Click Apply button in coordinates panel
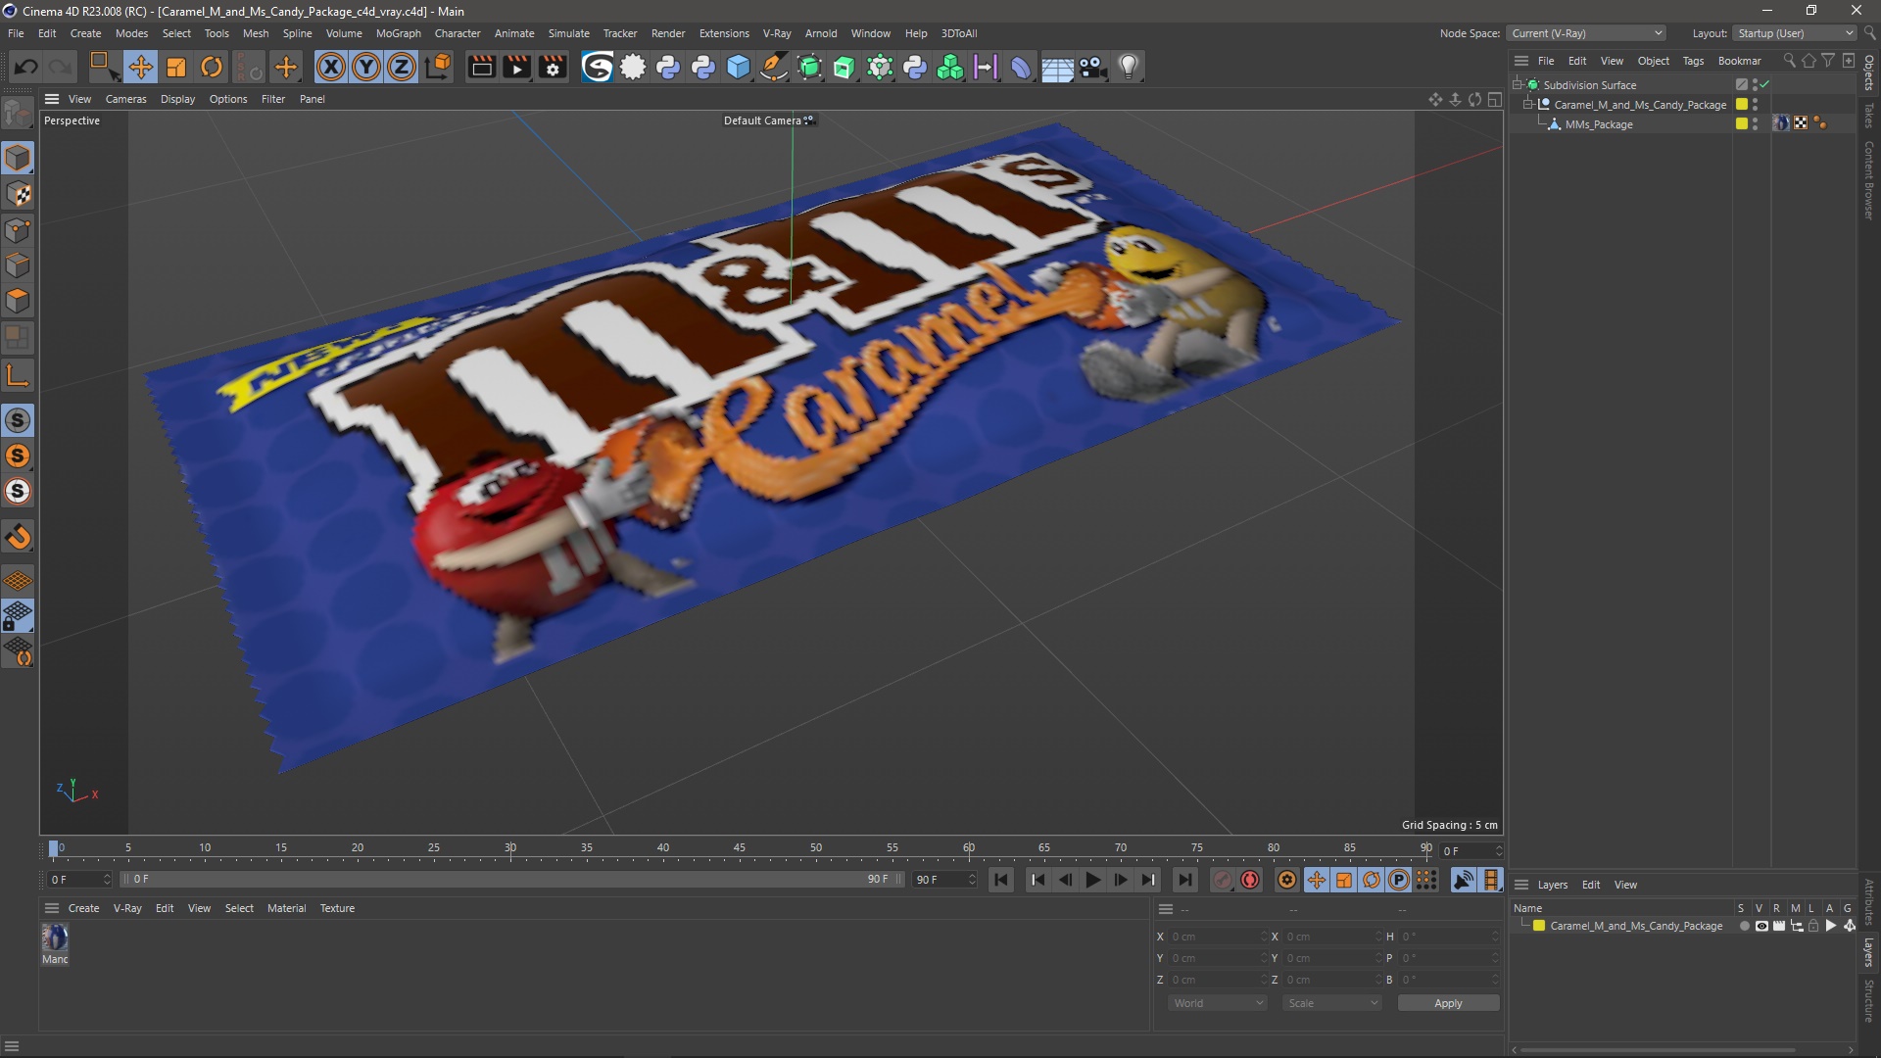This screenshot has width=1881, height=1058. pyautogui.click(x=1448, y=1003)
